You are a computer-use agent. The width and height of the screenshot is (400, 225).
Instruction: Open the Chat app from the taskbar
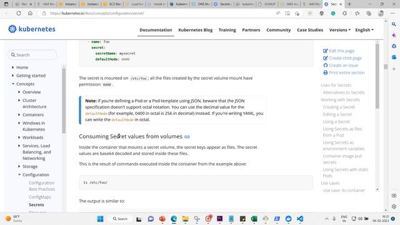pyautogui.click(x=151, y=219)
